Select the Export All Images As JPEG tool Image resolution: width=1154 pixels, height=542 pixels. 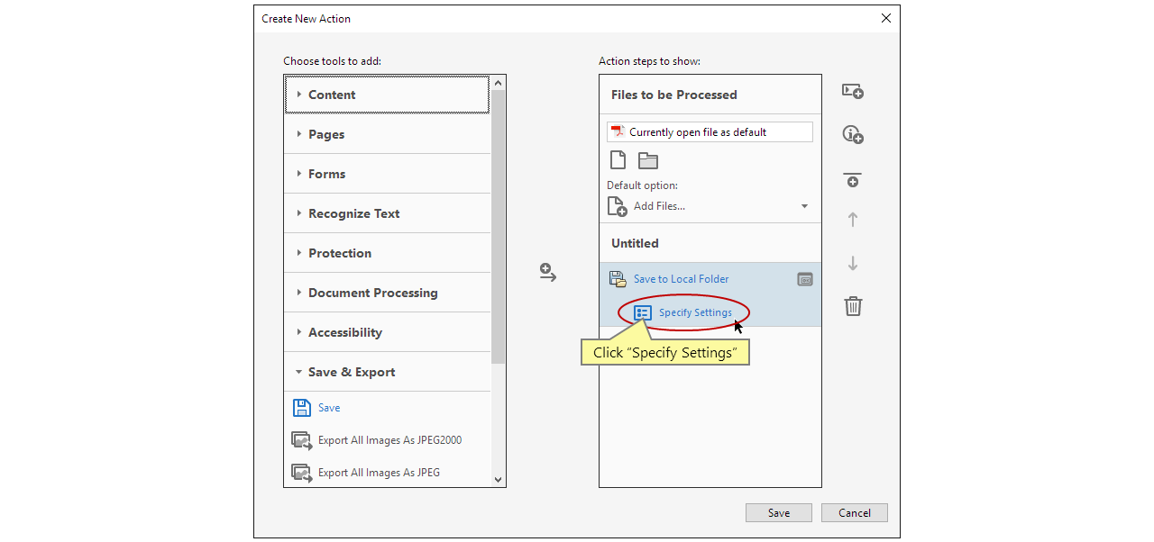pyautogui.click(x=379, y=472)
